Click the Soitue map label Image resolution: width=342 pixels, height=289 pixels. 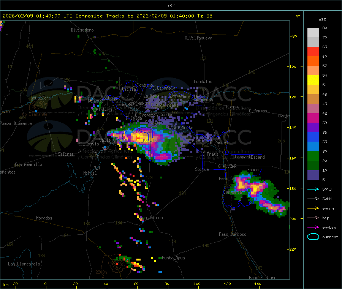click(202, 169)
